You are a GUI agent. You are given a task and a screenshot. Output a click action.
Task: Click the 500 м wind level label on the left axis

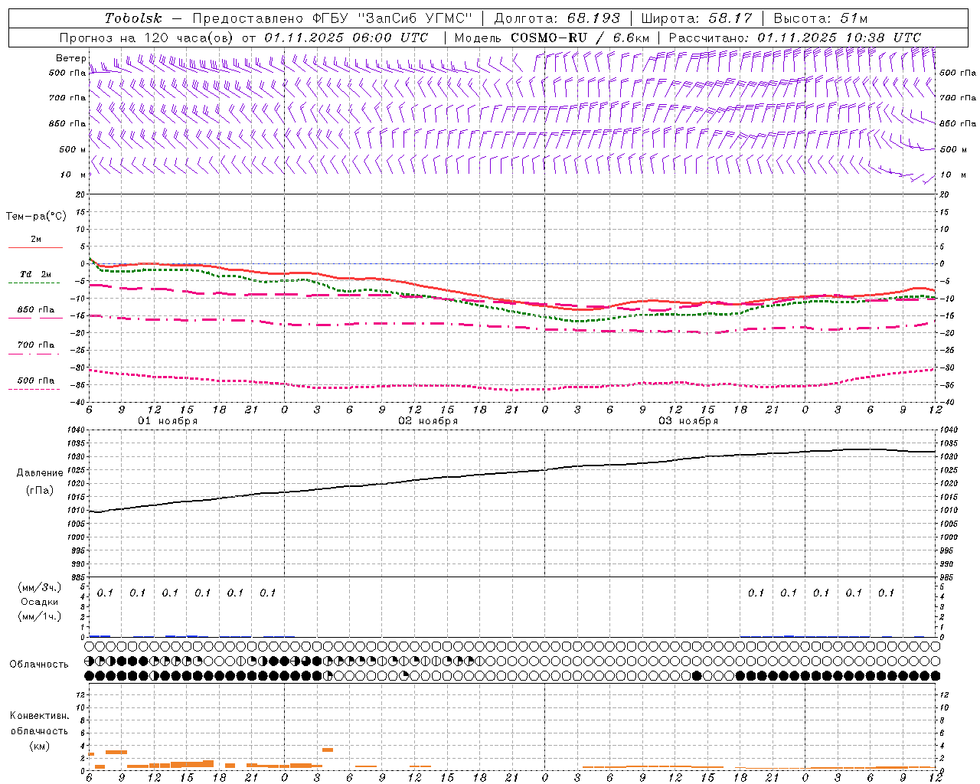[73, 149]
